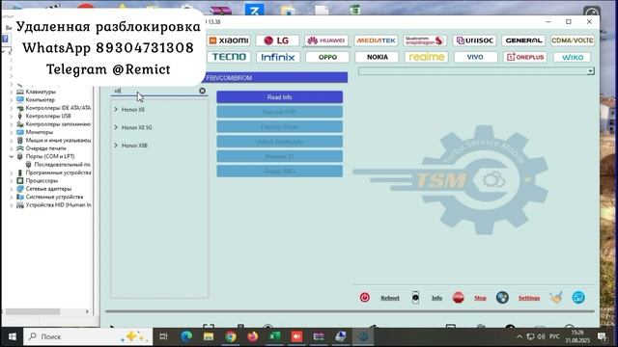Image resolution: width=618 pixels, height=347 pixels.
Task: Select the Realme brand tab
Action: pos(426,57)
